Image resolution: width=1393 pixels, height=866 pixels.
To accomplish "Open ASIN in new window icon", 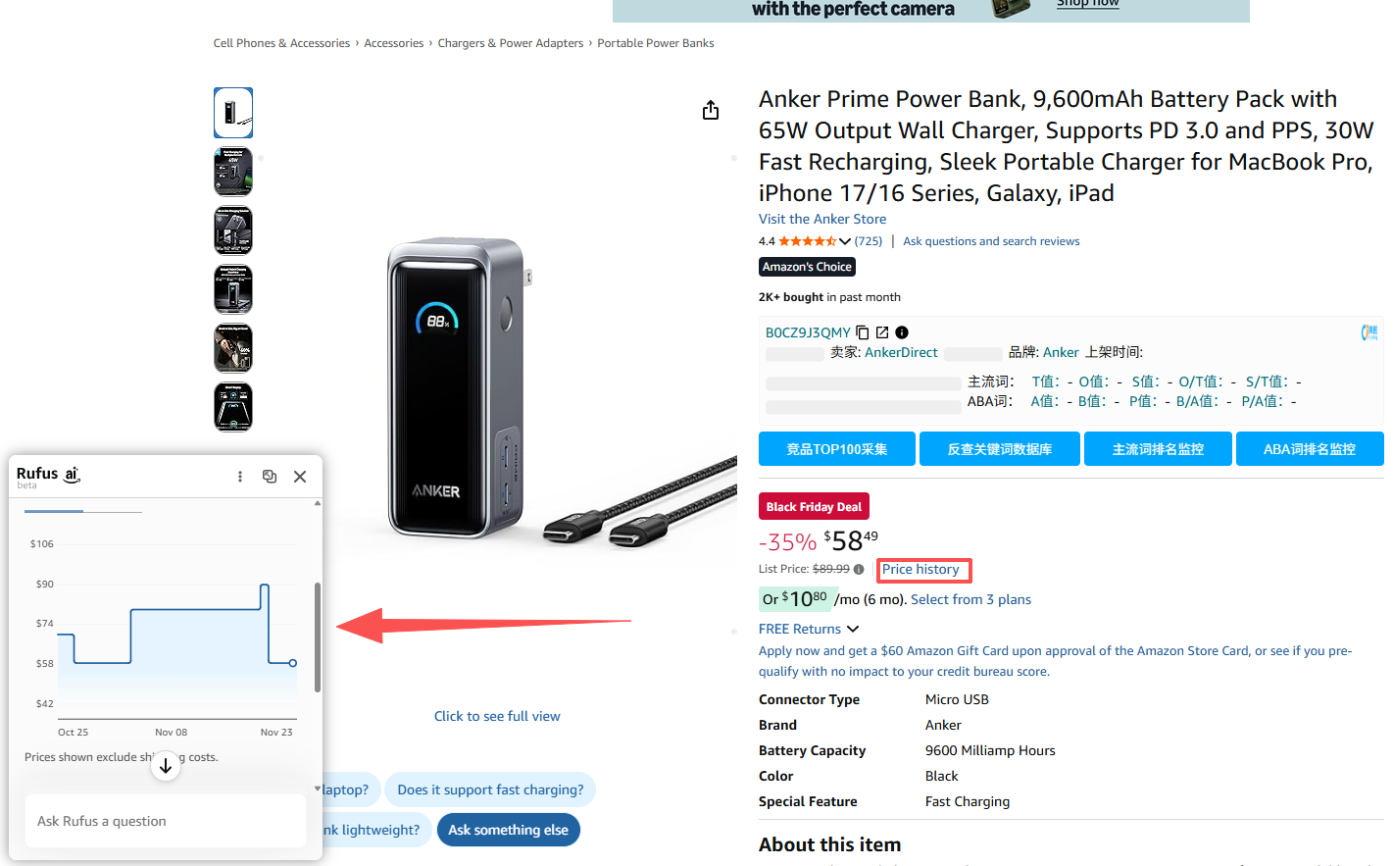I will coord(882,332).
